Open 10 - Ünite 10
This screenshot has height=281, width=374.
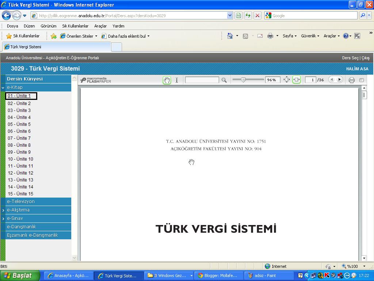pyautogui.click(x=20, y=159)
